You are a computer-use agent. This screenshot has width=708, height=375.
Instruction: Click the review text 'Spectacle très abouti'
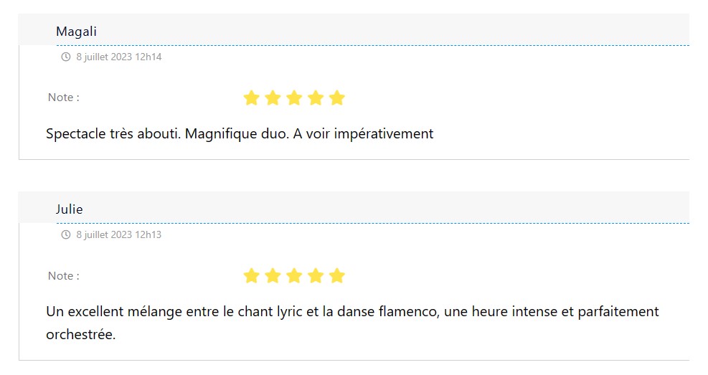[240, 133]
